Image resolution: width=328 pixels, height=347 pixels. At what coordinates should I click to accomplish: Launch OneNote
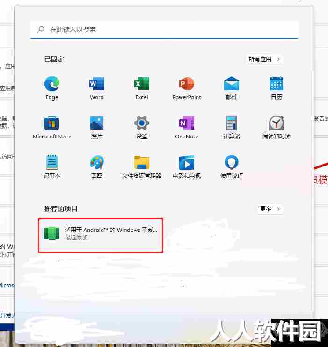187,127
